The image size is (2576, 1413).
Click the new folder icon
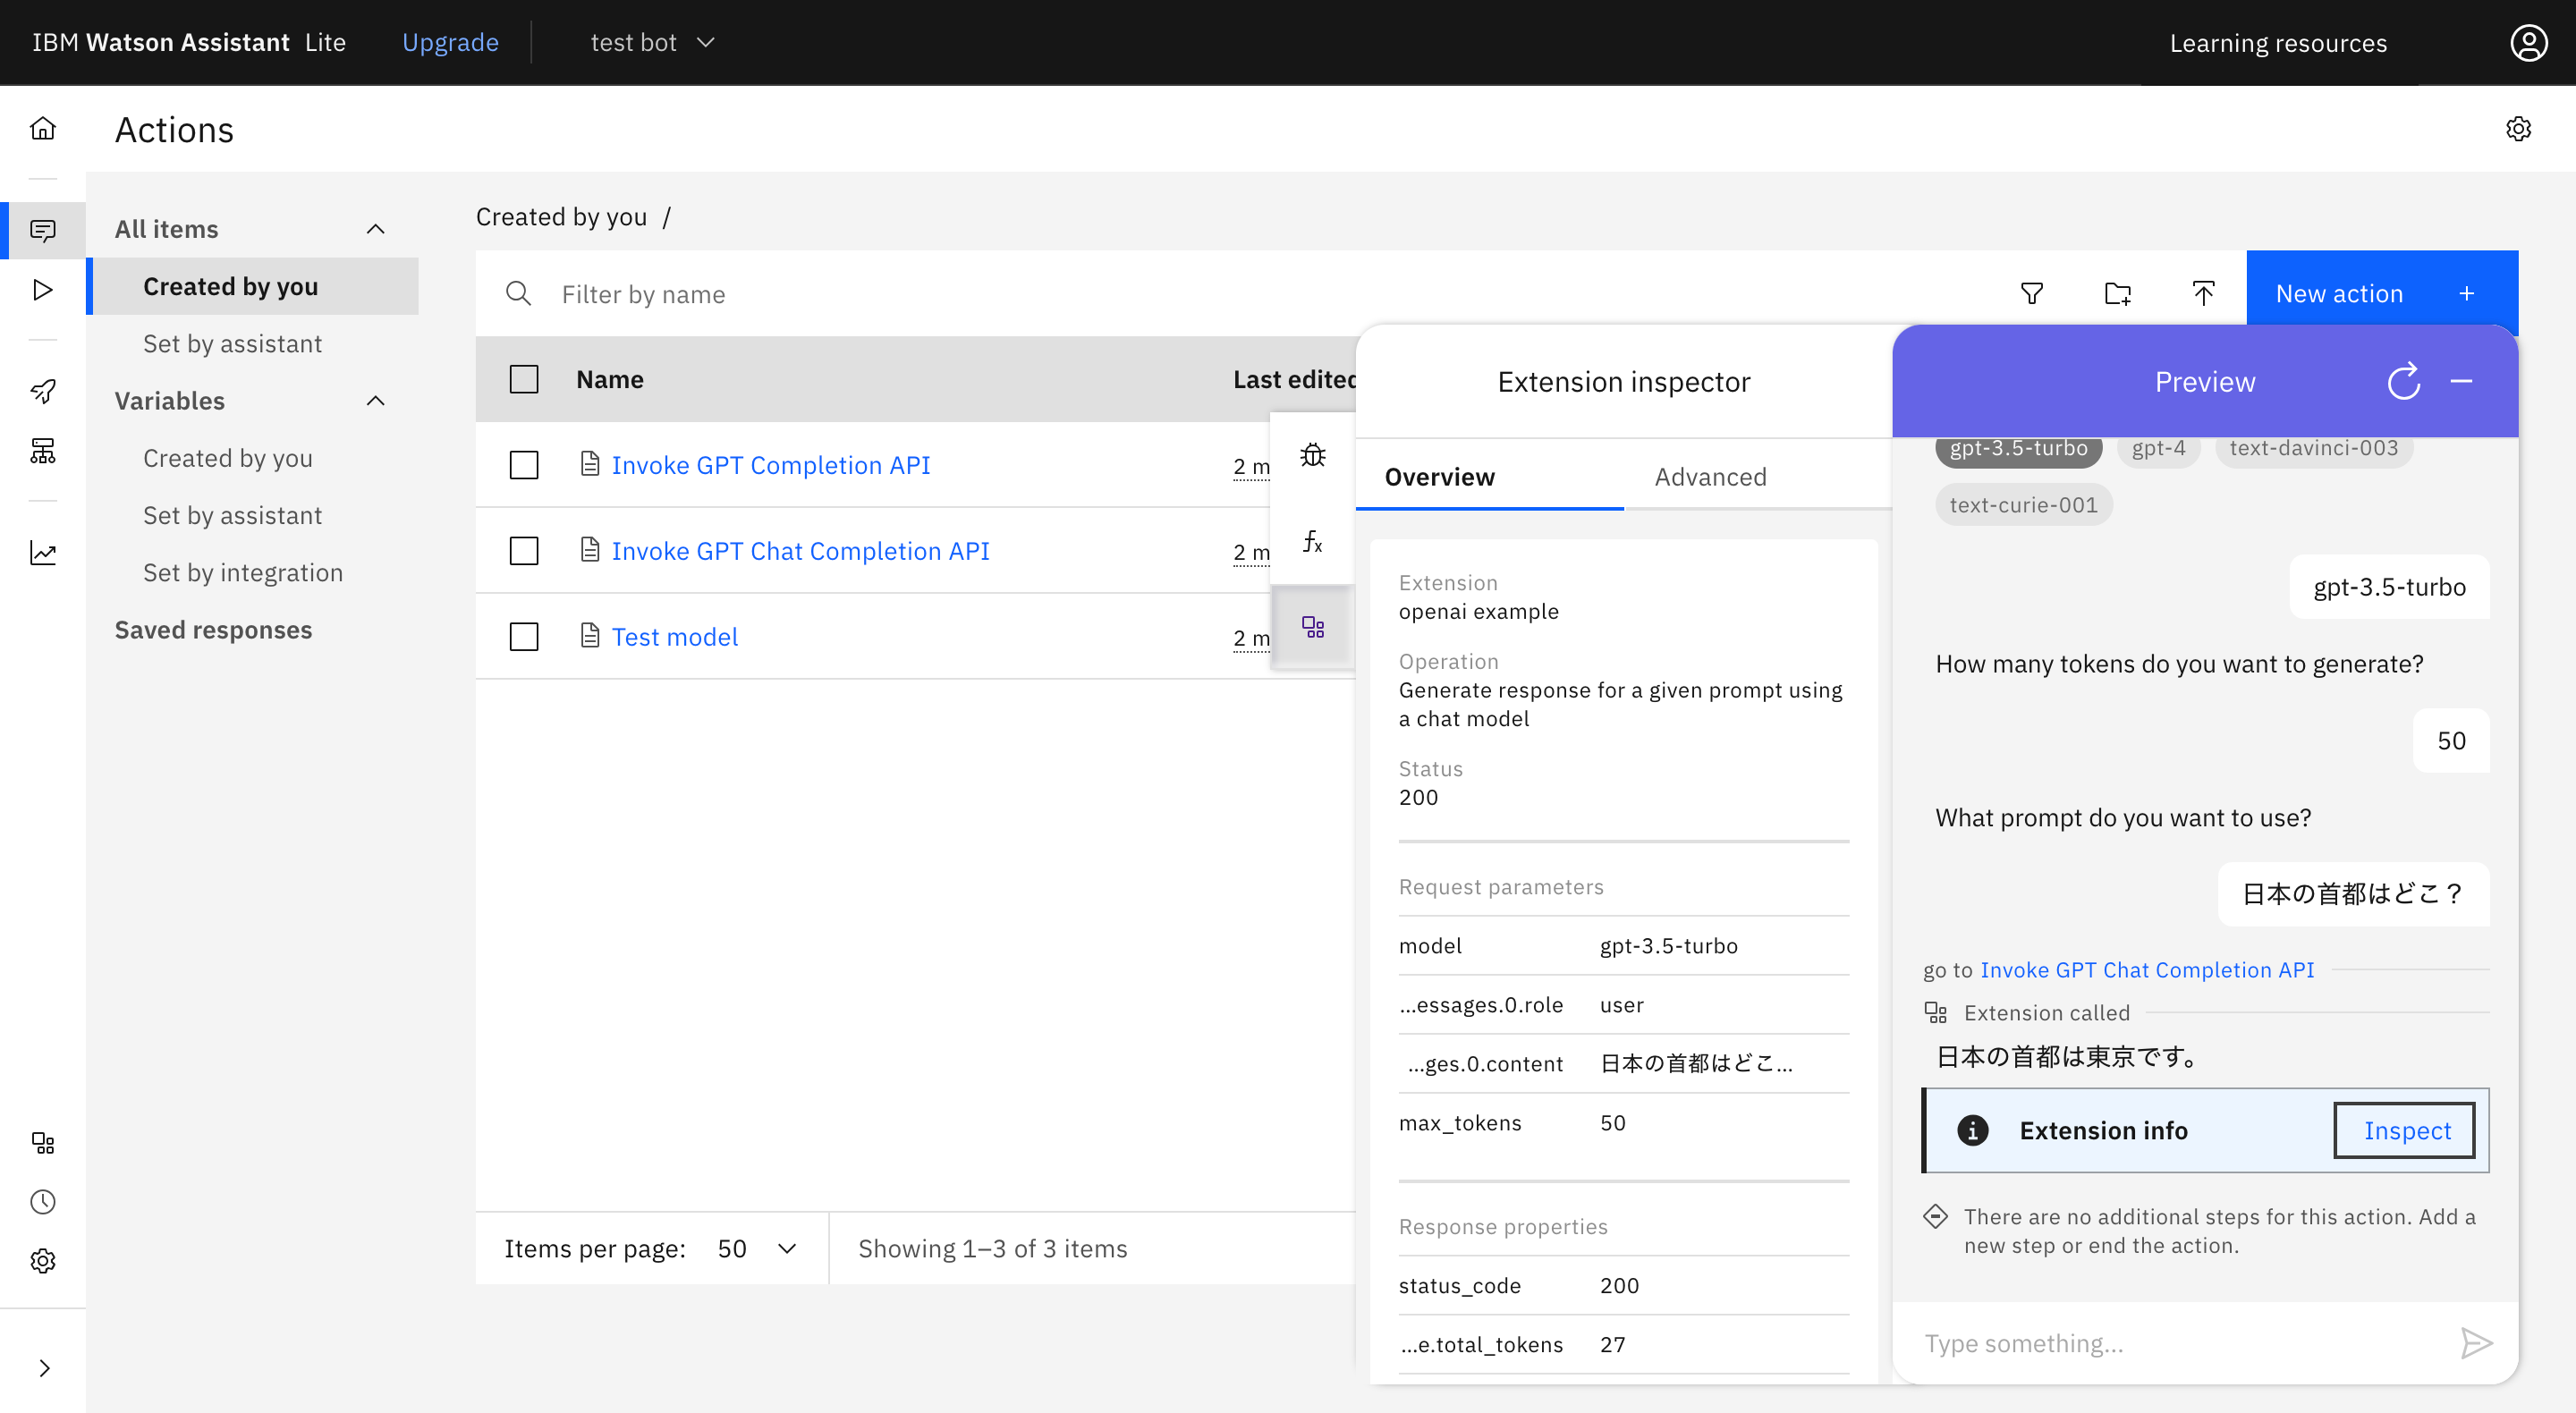click(x=2117, y=293)
